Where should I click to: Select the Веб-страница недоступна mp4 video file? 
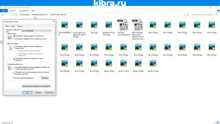point(138,29)
